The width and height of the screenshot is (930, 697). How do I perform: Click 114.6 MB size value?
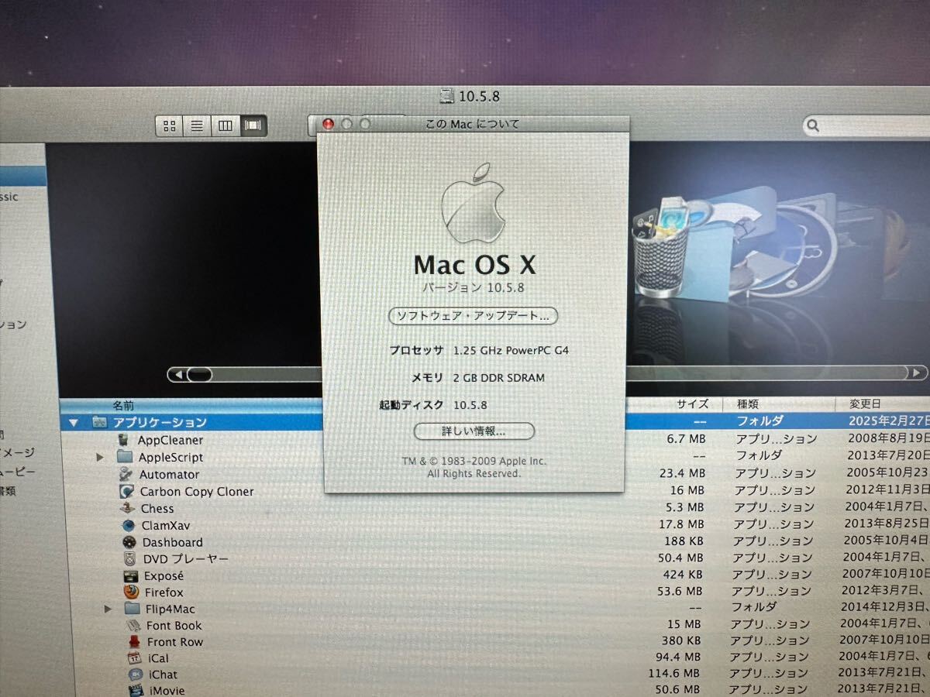coord(673,674)
